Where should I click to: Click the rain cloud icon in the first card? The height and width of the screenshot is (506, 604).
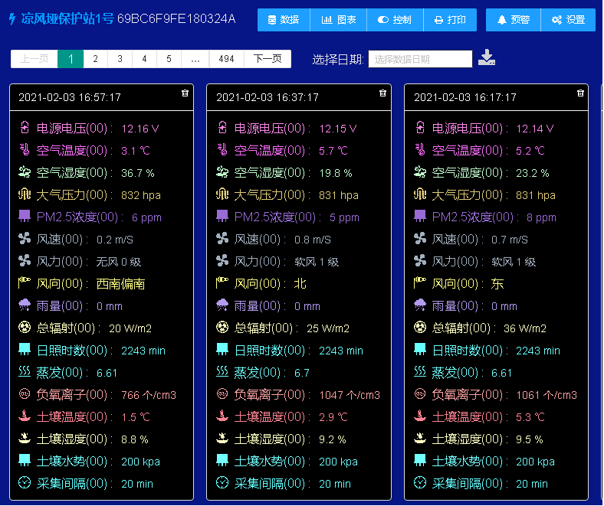[25, 305]
